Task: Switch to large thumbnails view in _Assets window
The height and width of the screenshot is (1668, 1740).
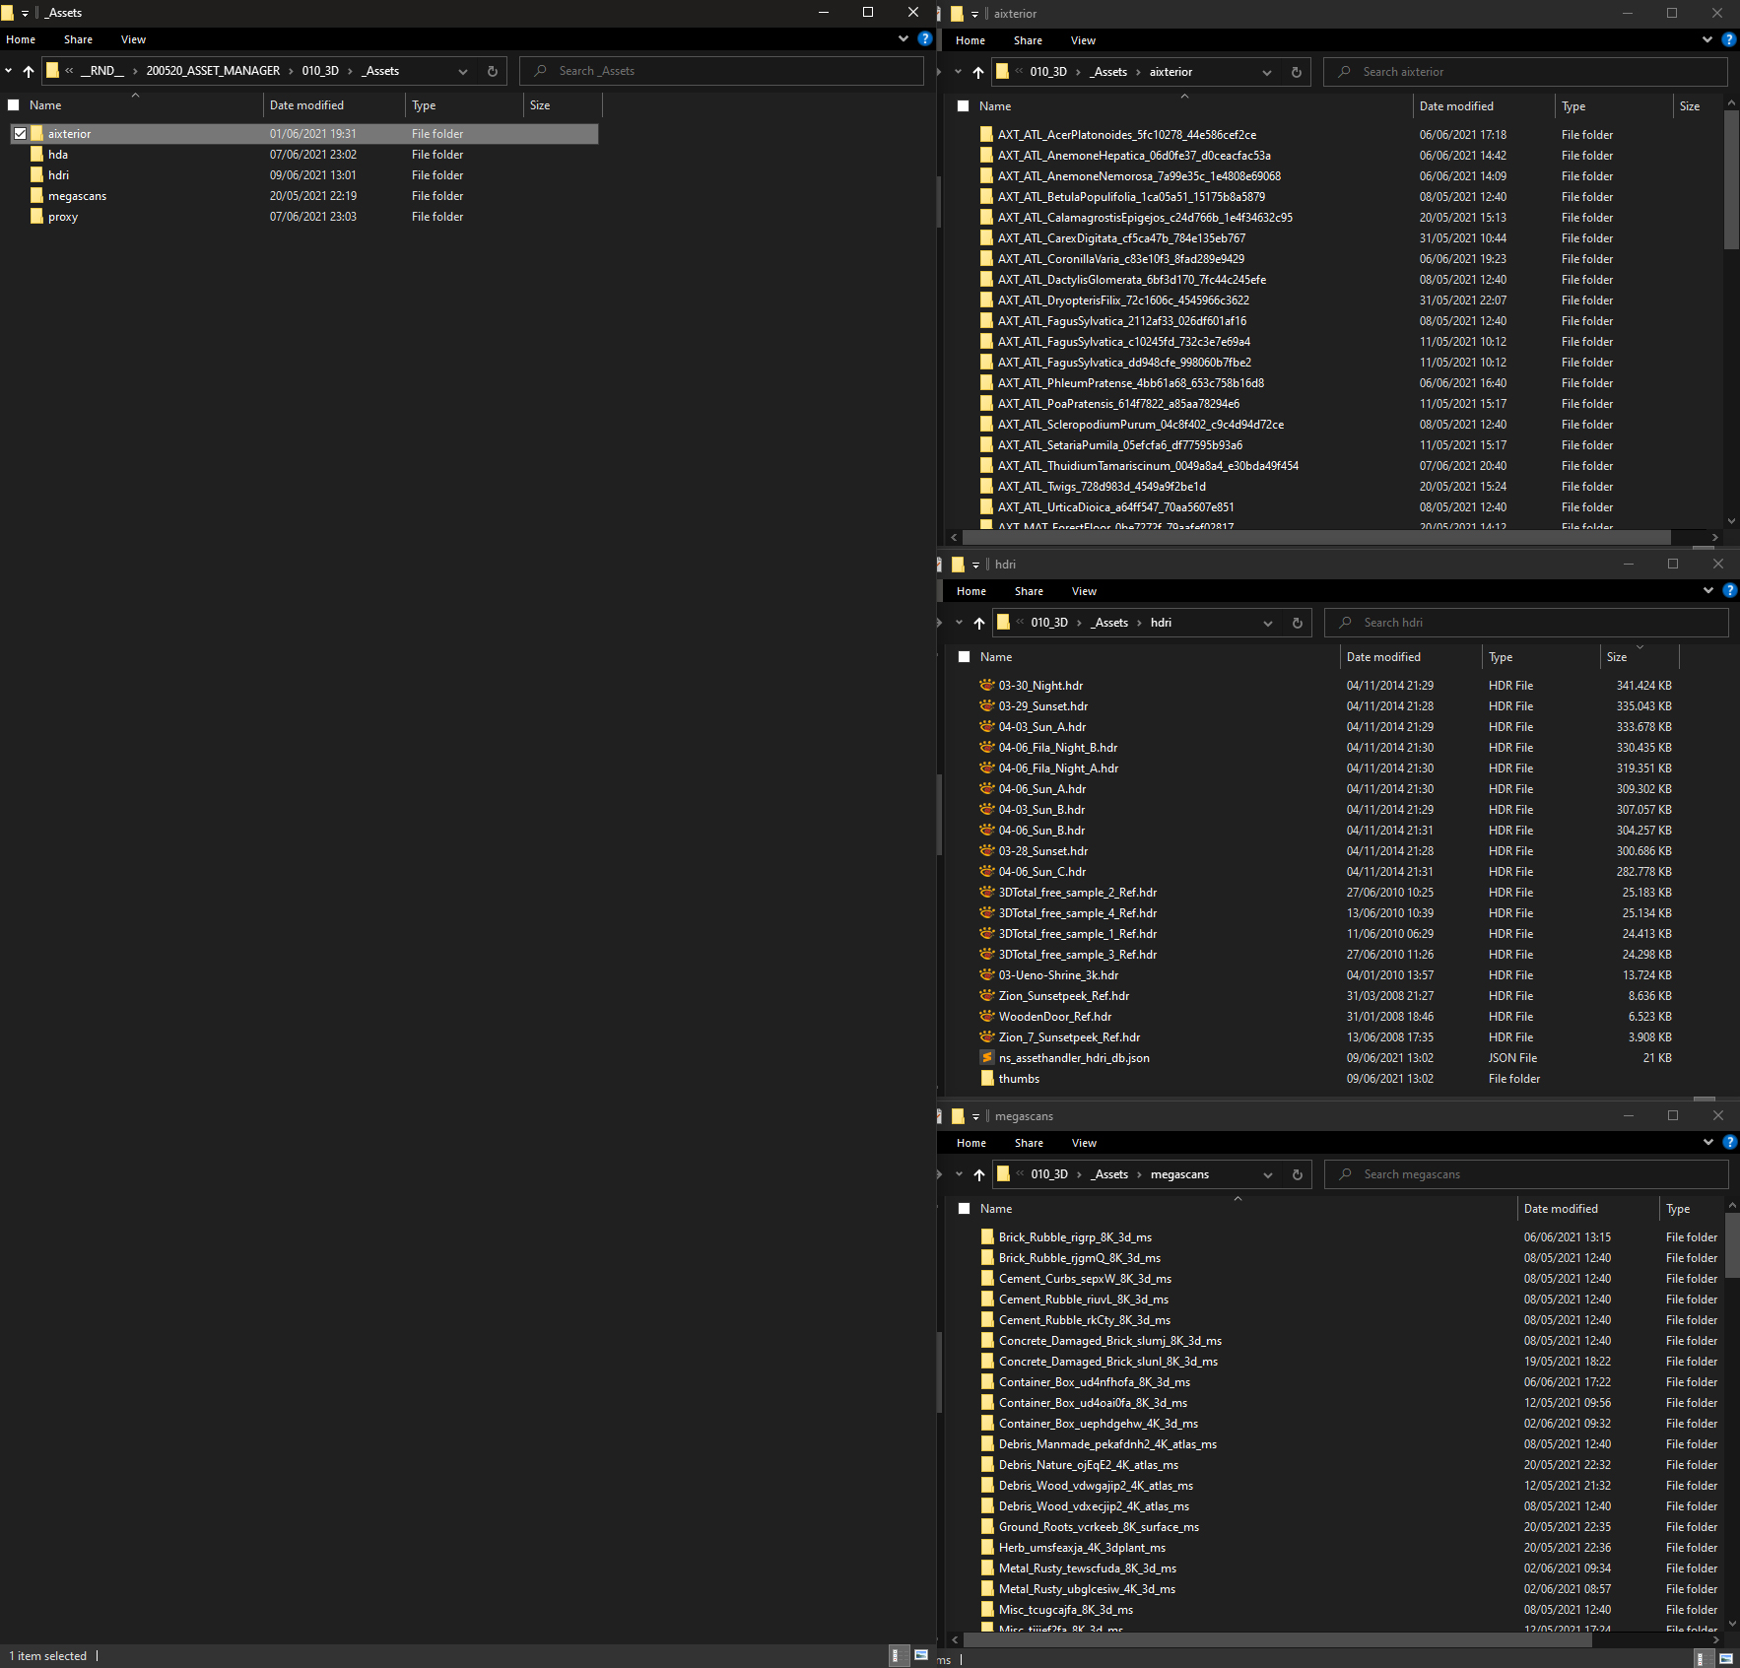Action: pyautogui.click(x=920, y=1655)
